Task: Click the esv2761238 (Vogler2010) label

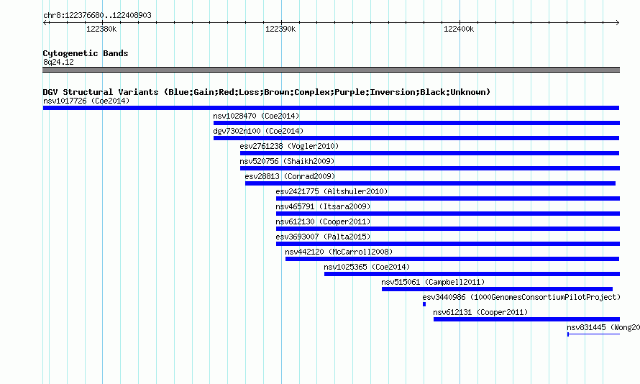Action: click(x=289, y=146)
